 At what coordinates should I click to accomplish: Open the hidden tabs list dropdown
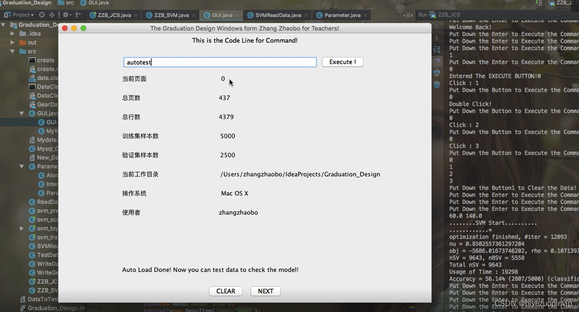click(408, 15)
